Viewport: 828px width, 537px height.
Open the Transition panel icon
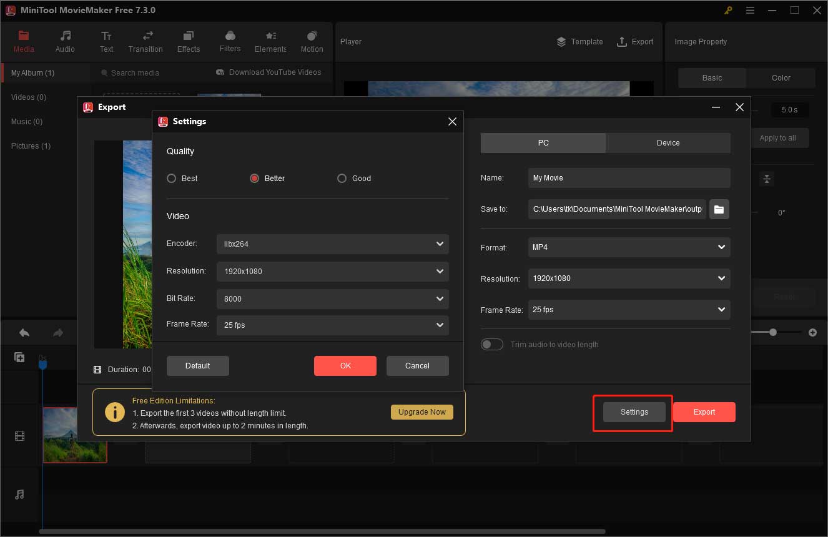(148, 36)
